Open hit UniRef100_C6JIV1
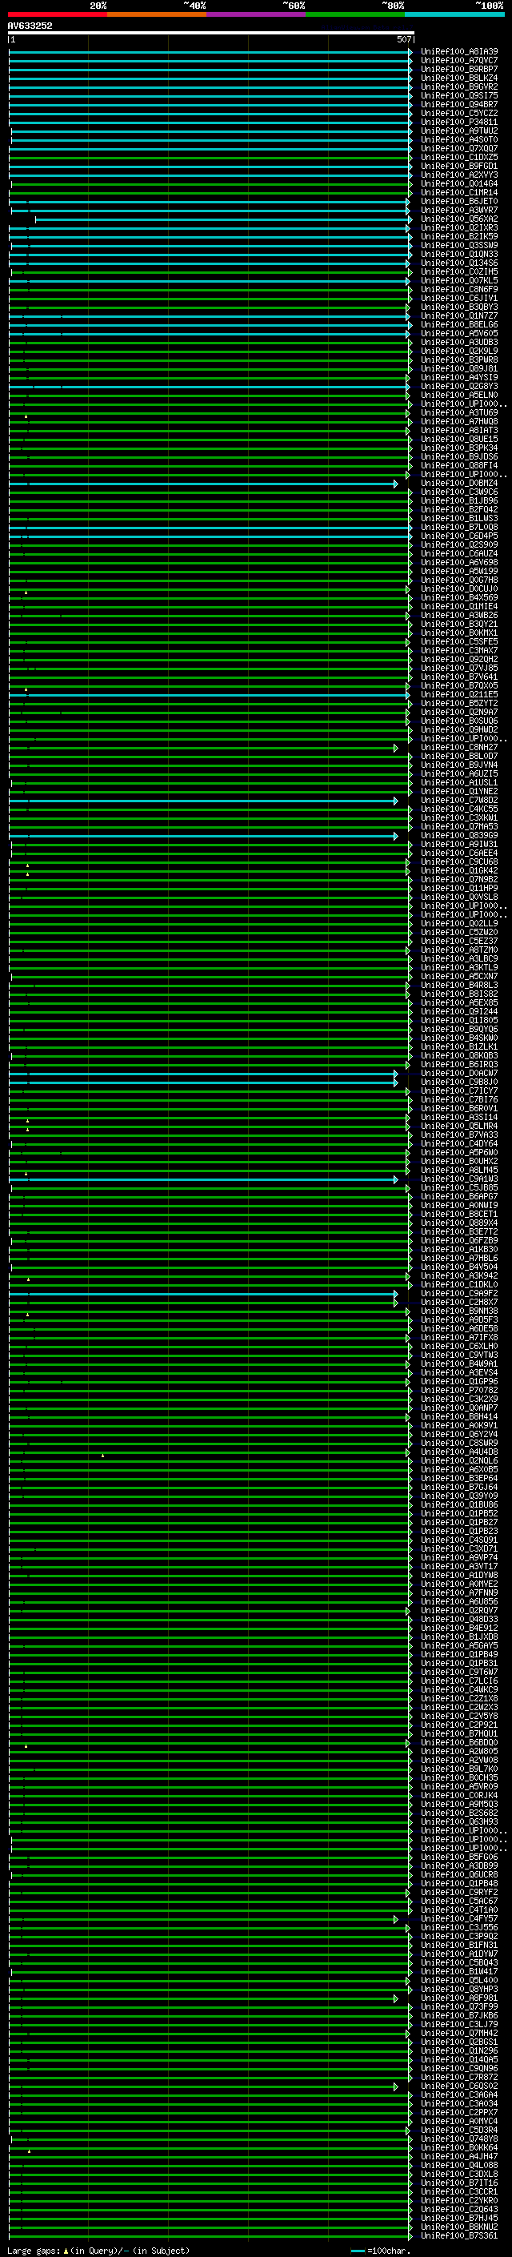This screenshot has height=2257, width=512. tap(459, 298)
